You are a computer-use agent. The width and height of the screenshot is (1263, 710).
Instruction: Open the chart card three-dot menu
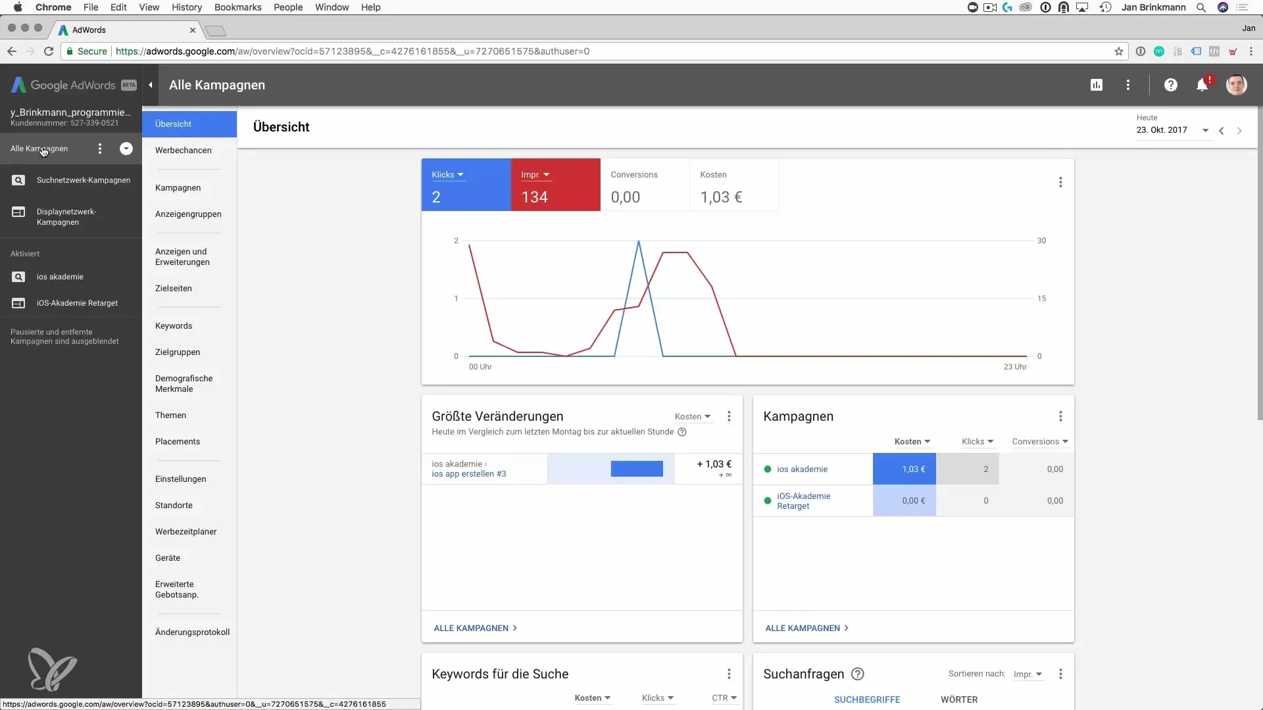(x=1060, y=182)
